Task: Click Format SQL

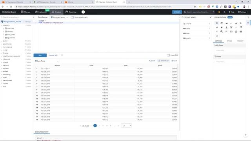Action: pyautogui.click(x=53, y=55)
